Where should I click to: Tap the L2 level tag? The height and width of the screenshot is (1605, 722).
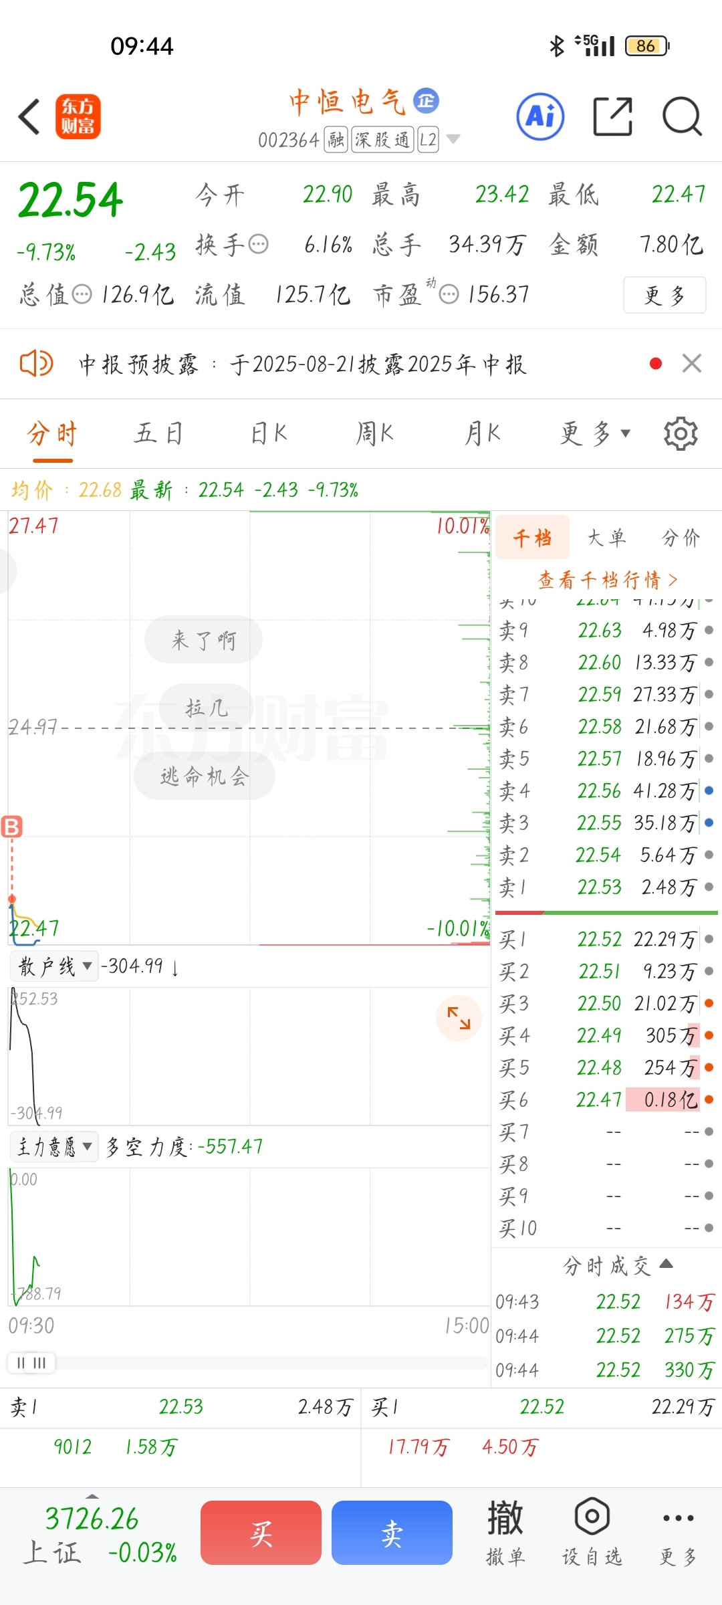point(428,140)
